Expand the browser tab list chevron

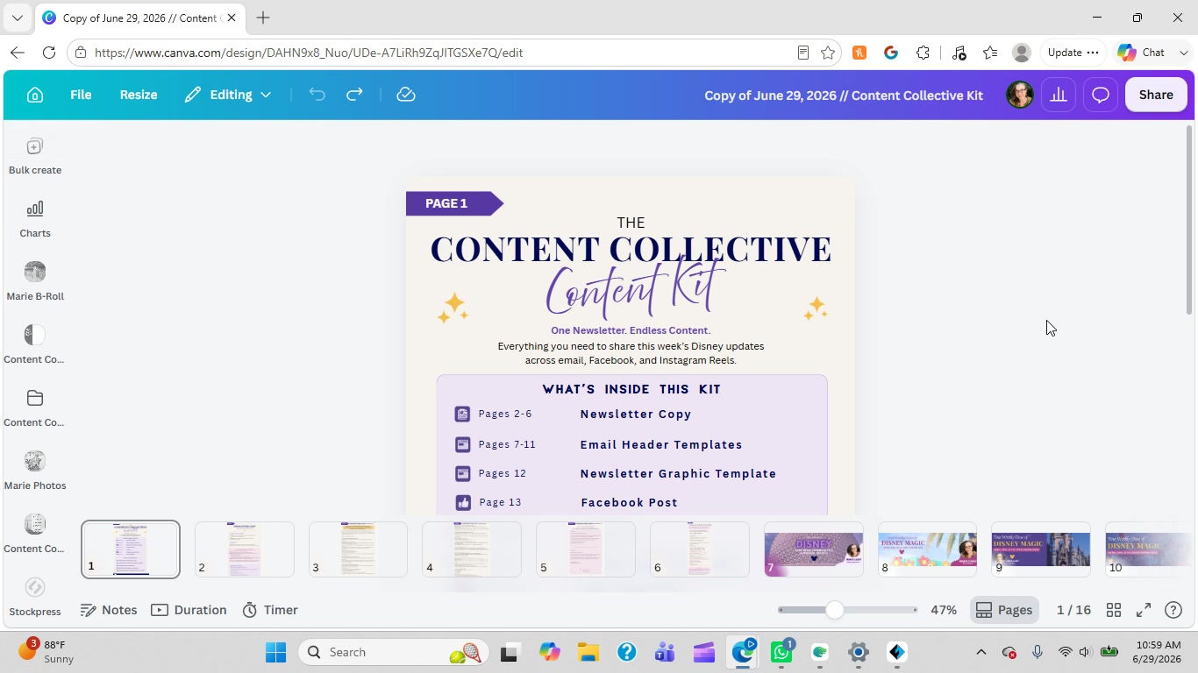(x=17, y=18)
